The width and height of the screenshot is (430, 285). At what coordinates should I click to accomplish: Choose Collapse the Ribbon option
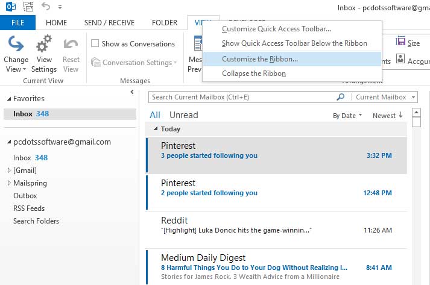click(253, 74)
